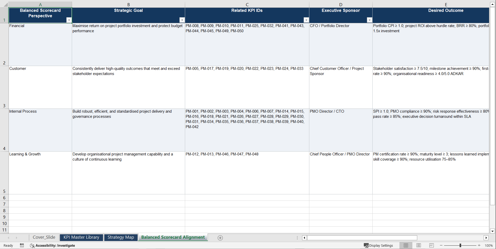
Task: Switch to Page Break Preview view
Action: pyautogui.click(x=431, y=245)
